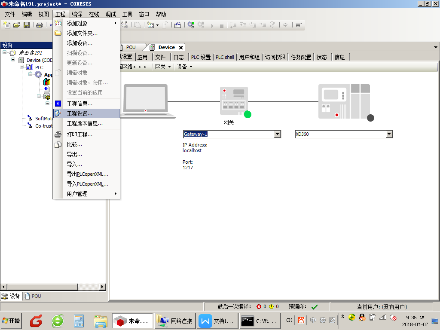Image resolution: width=440 pixels, height=330 pixels.
Task: Open the Network Connections taskbar item
Action: [x=174, y=321]
